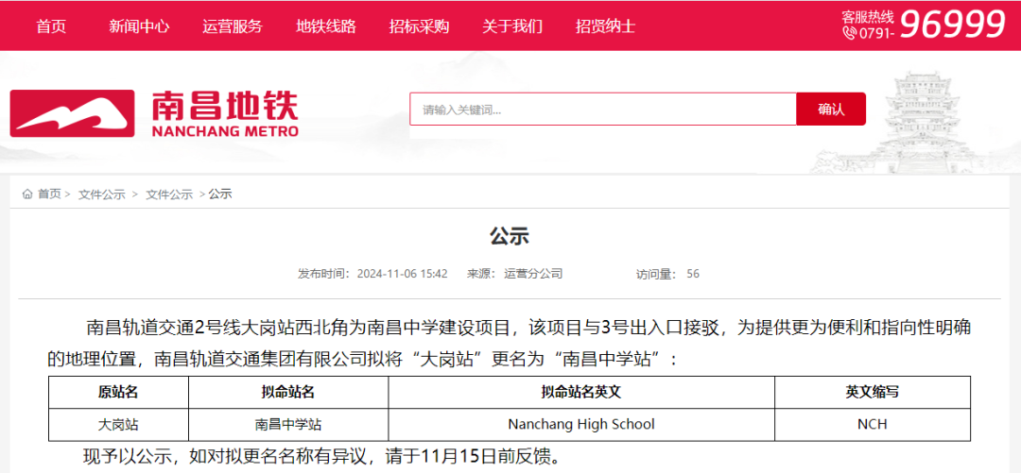Open the 招标采购 menu

pyautogui.click(x=419, y=26)
